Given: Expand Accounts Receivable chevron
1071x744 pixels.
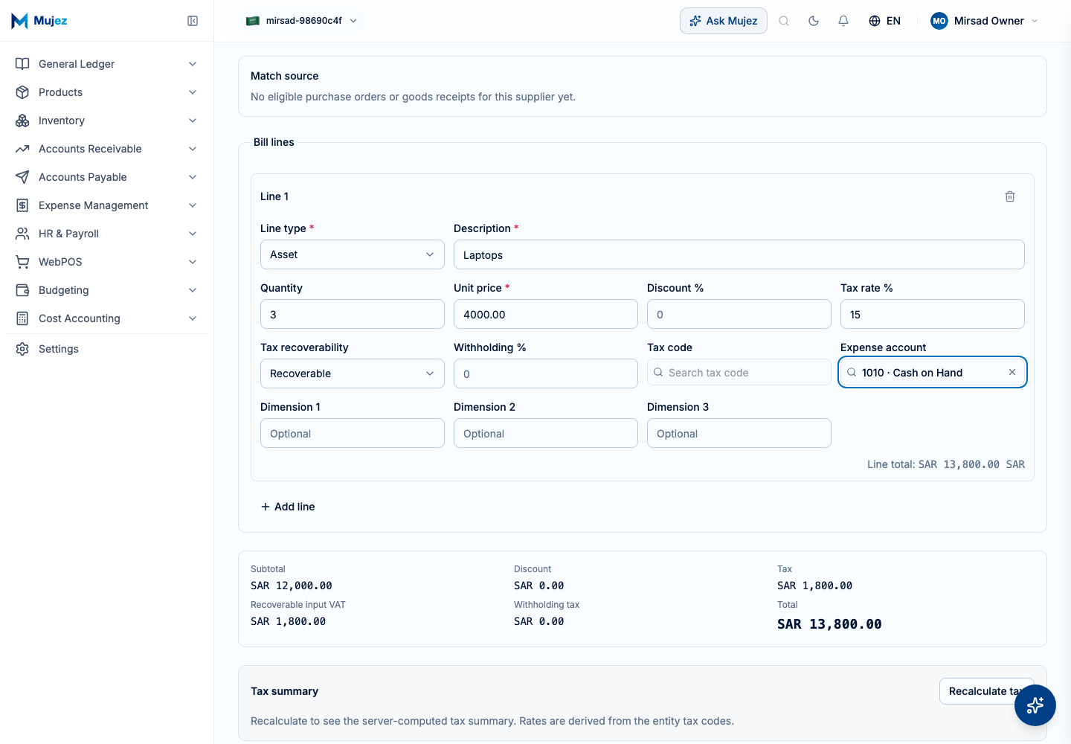Looking at the screenshot, I should pos(193,149).
